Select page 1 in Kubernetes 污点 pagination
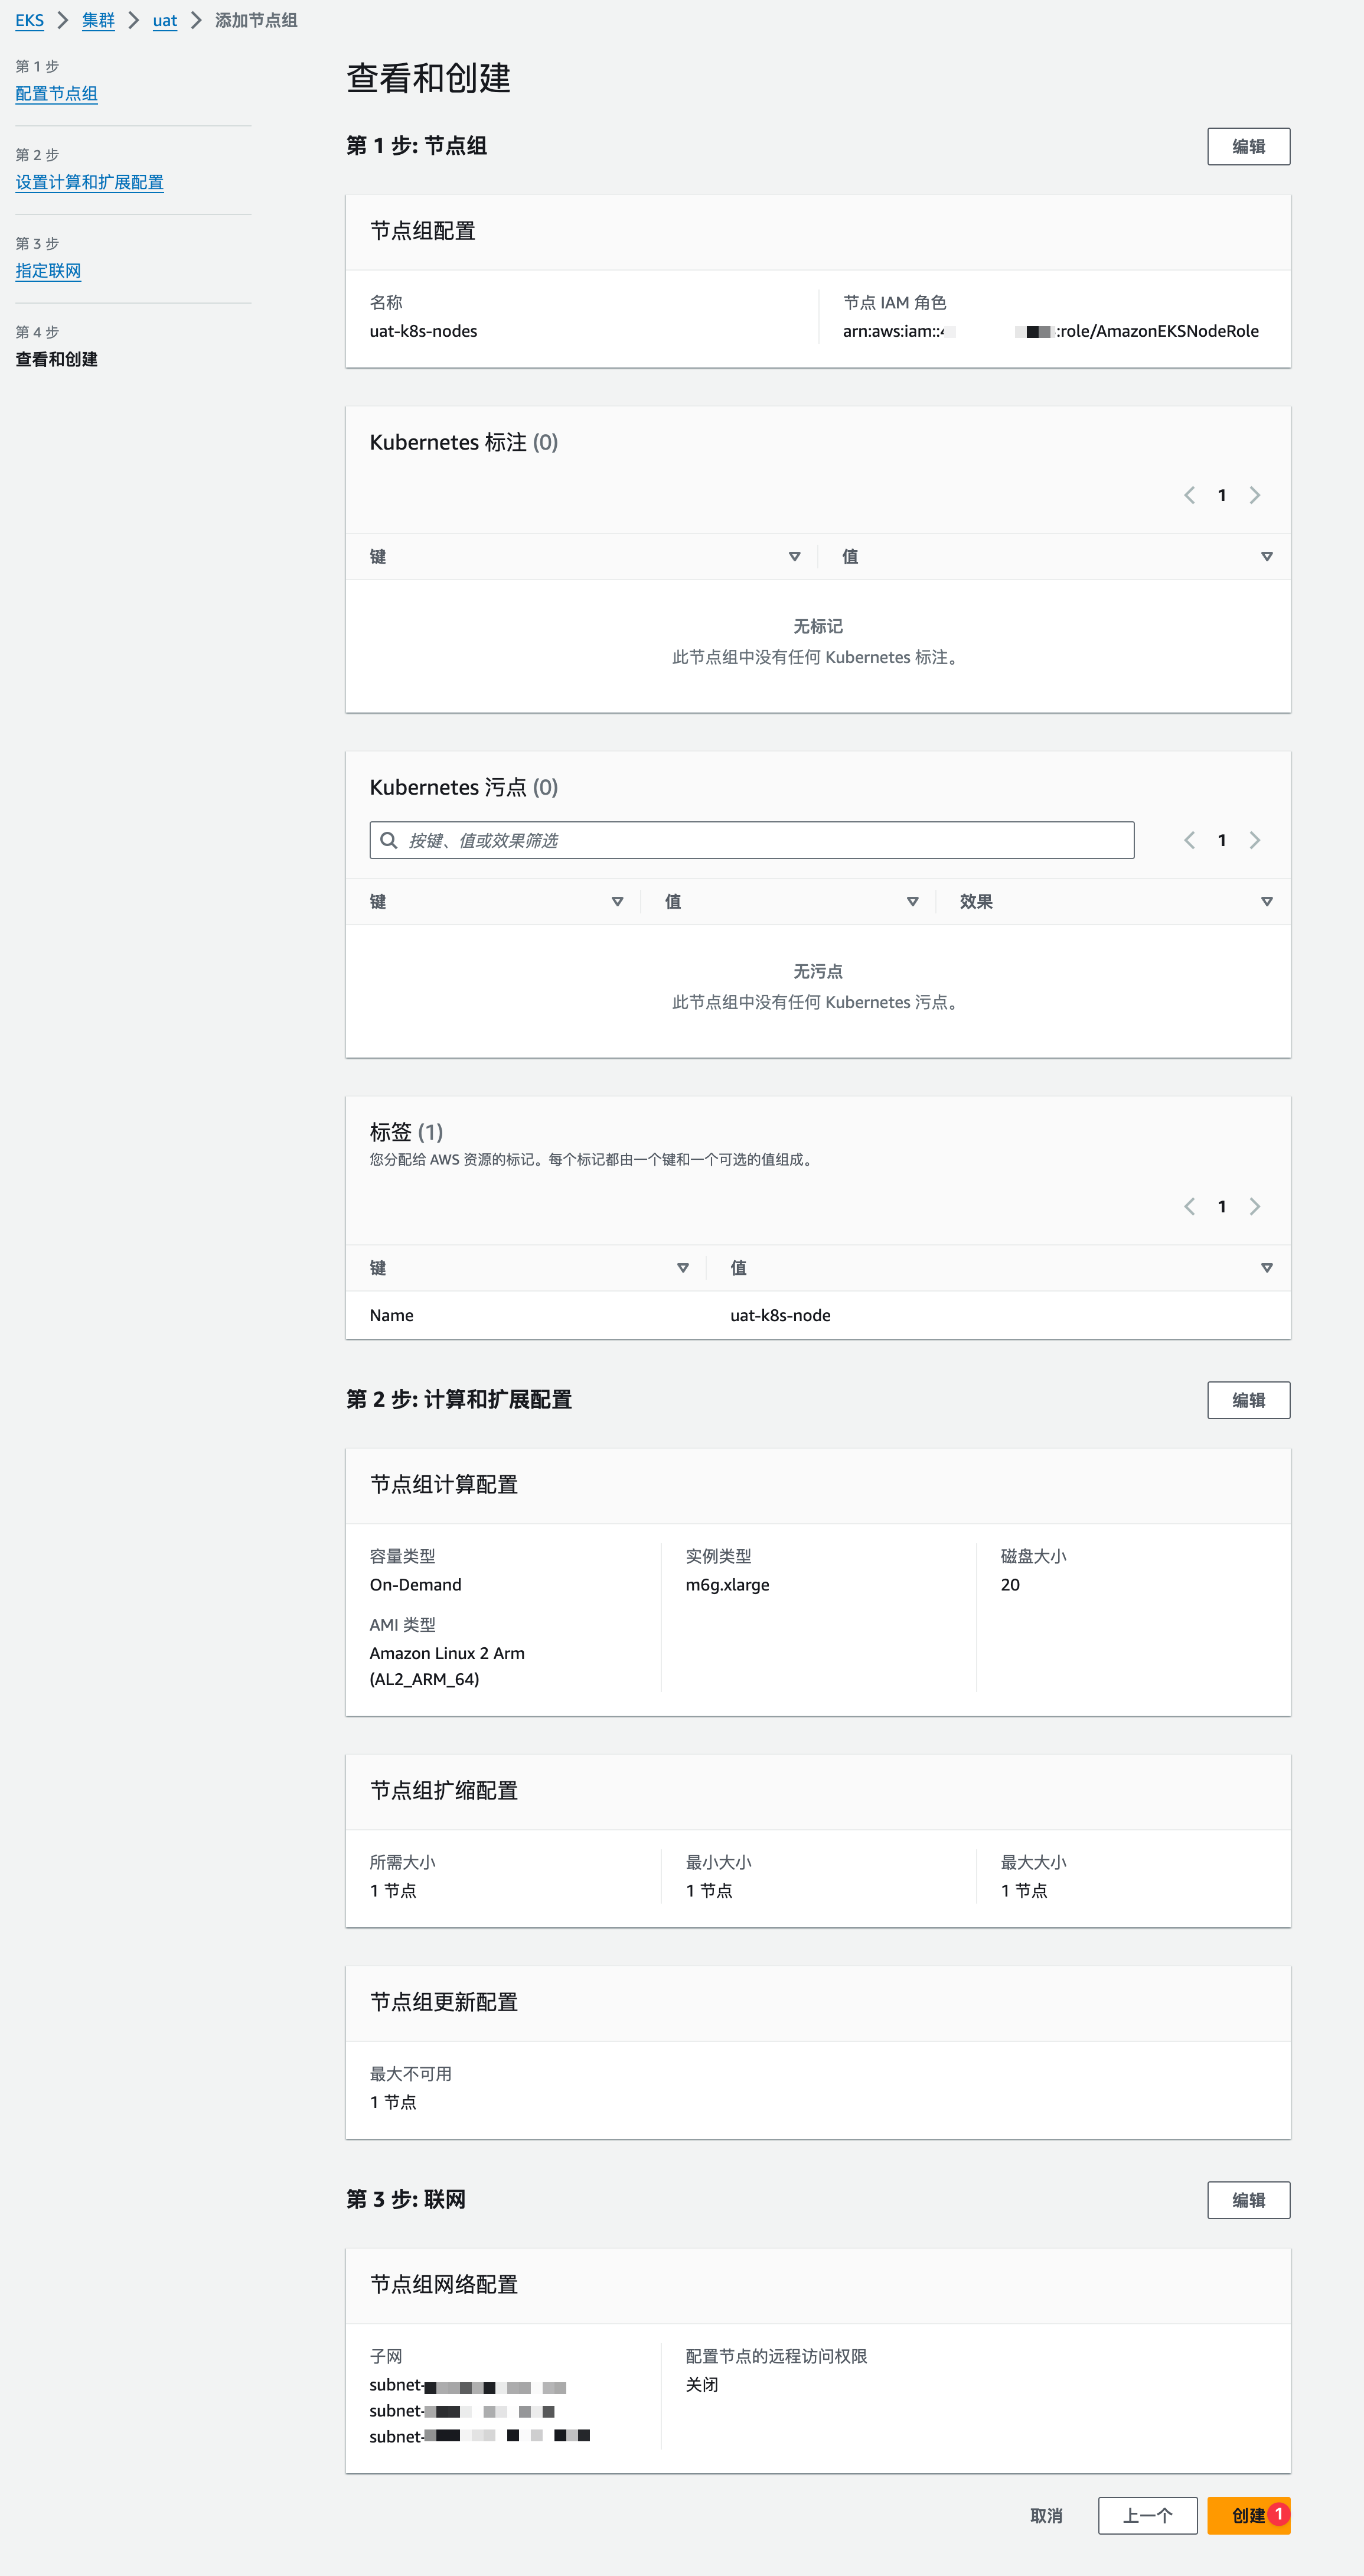 click(1222, 840)
